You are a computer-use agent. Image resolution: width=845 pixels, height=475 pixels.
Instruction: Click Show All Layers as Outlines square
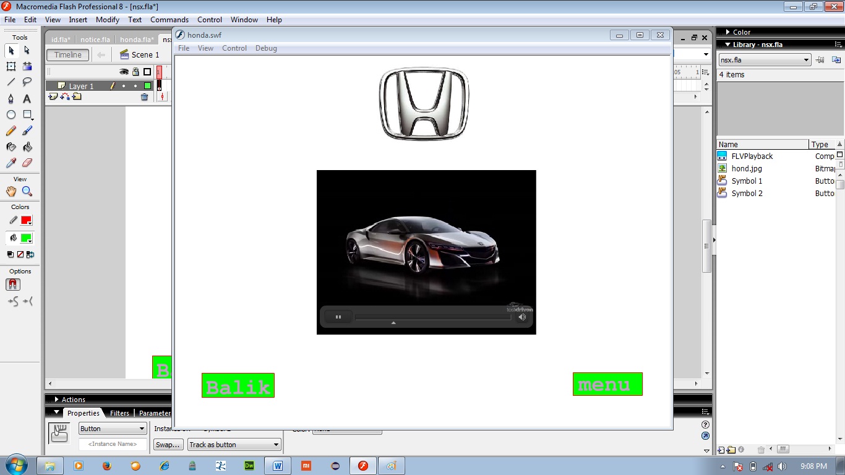tap(147, 72)
